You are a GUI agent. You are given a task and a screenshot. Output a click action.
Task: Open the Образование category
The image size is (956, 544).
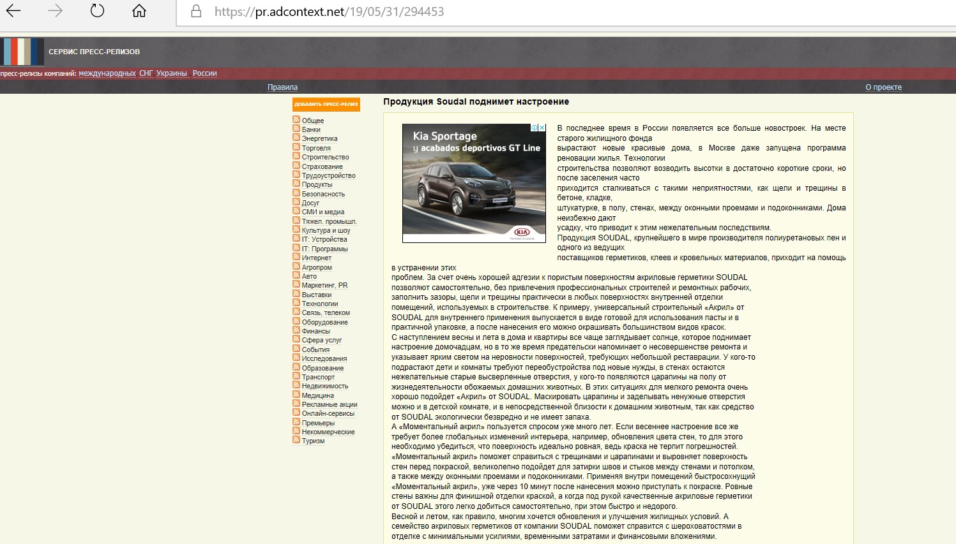[x=322, y=369]
